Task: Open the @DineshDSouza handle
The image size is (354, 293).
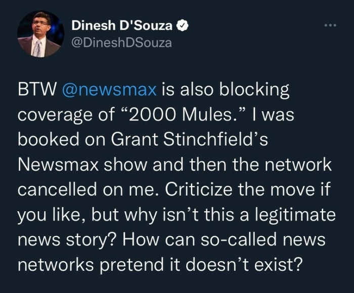Action: click(x=121, y=43)
